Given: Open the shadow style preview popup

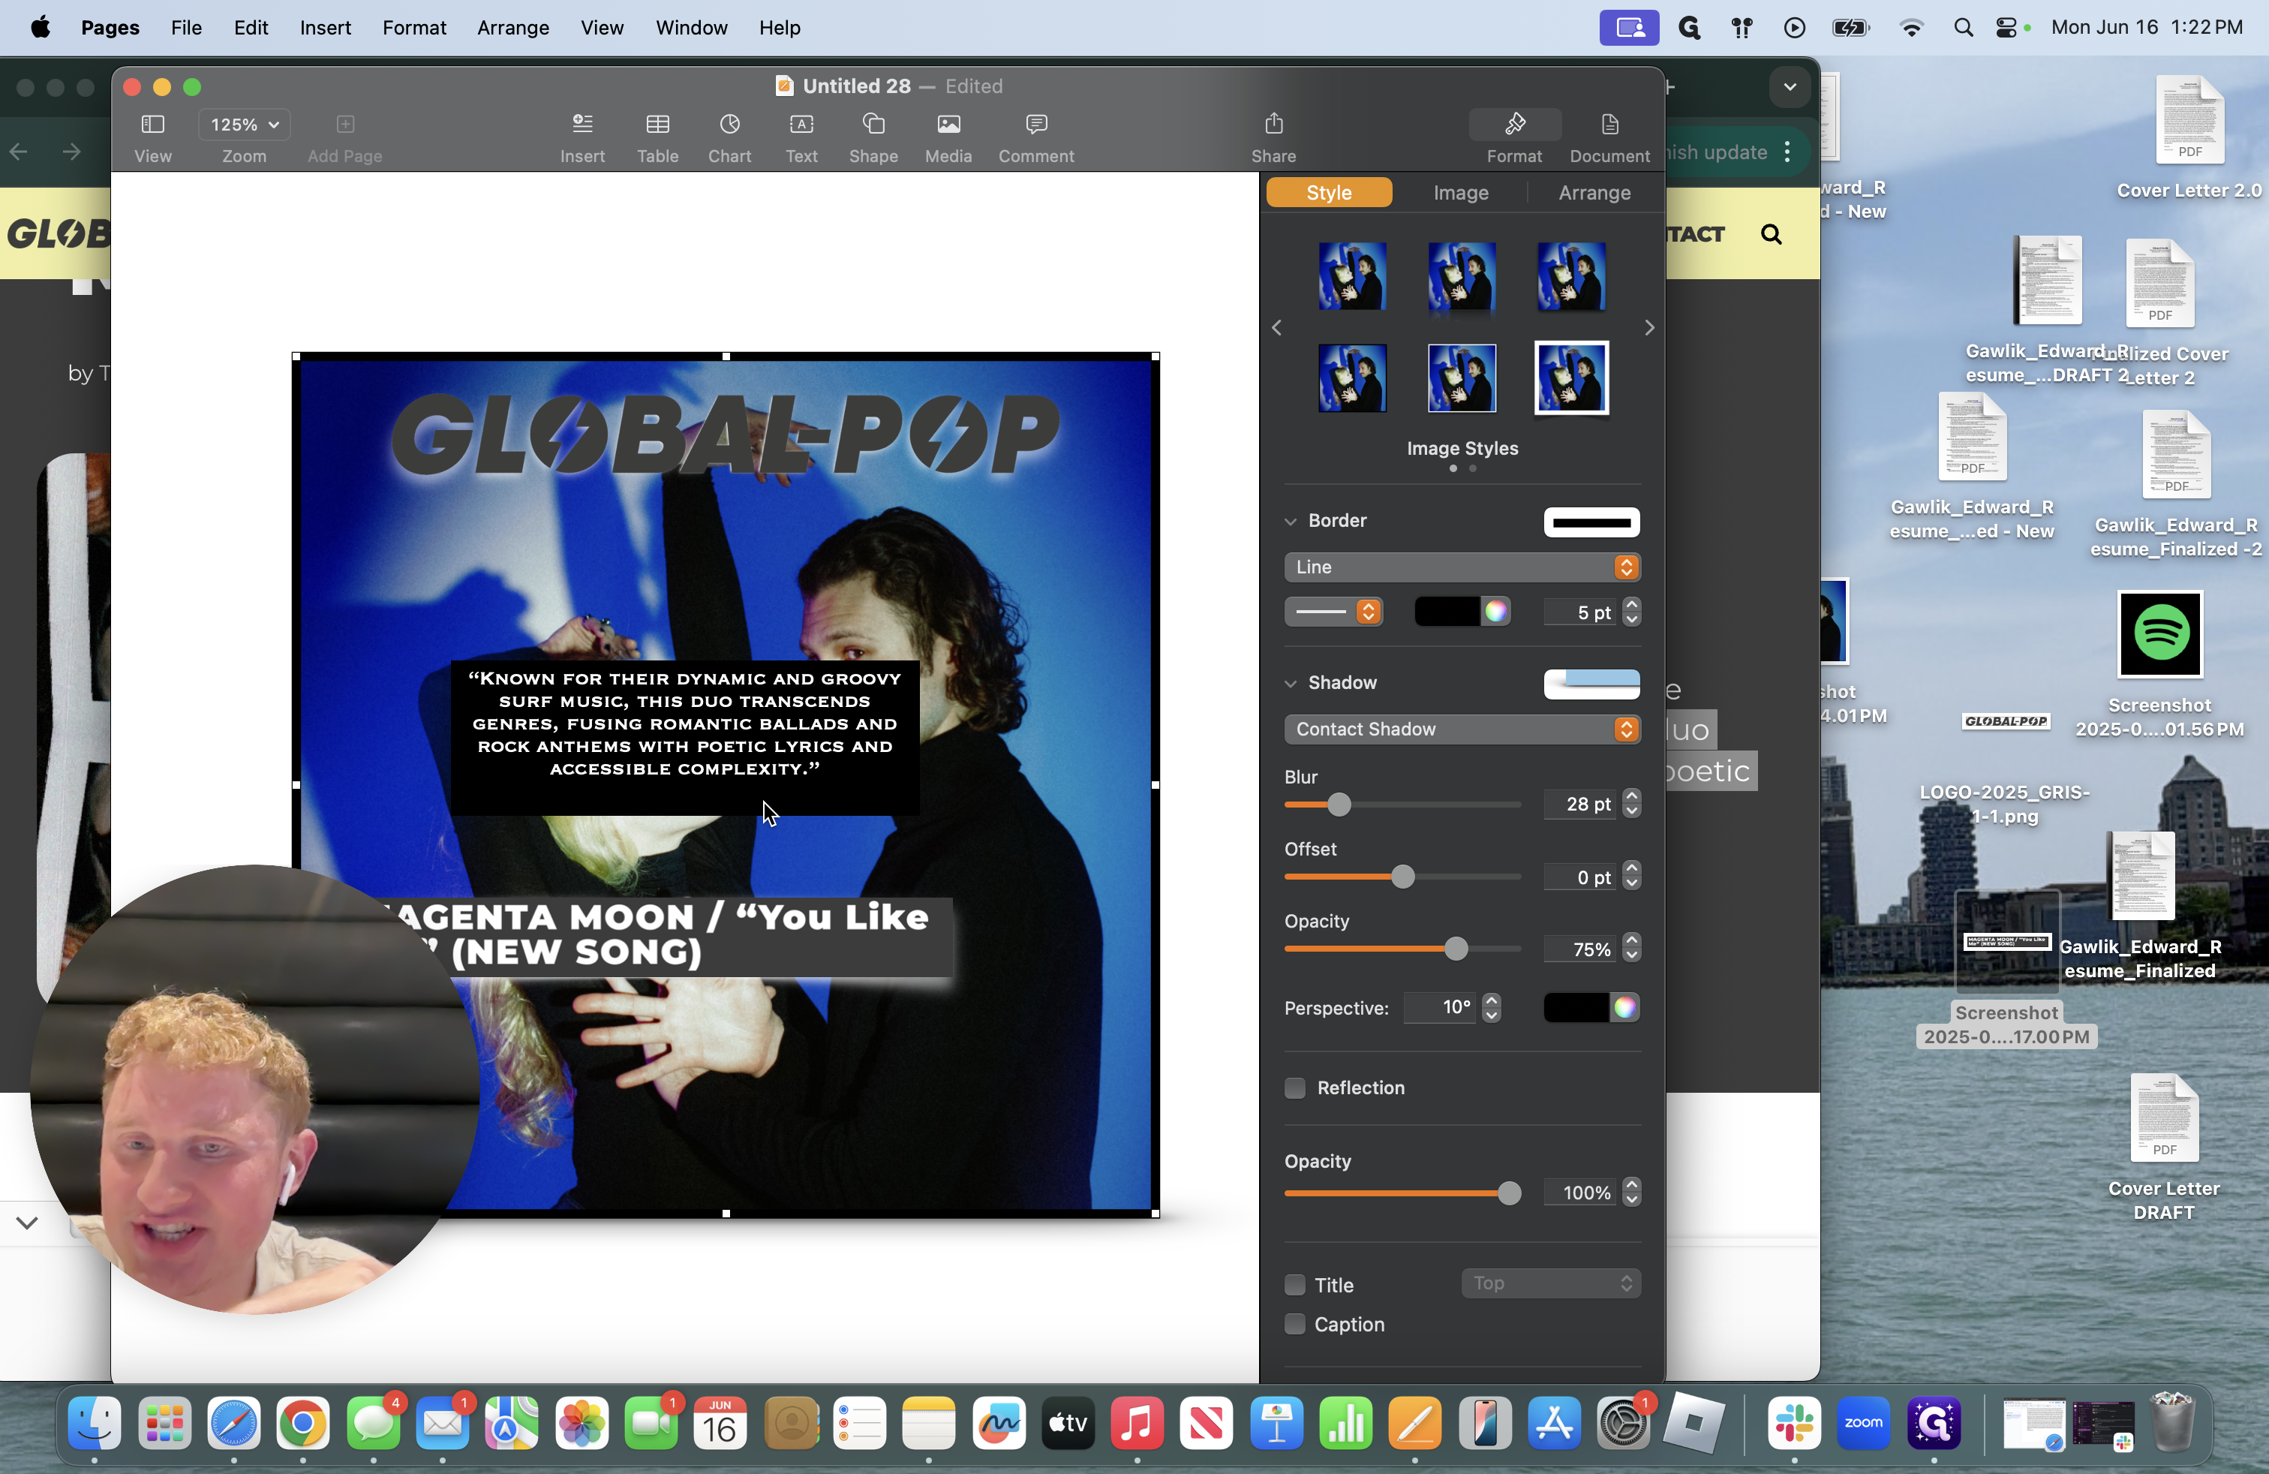Looking at the screenshot, I should click(x=1591, y=684).
